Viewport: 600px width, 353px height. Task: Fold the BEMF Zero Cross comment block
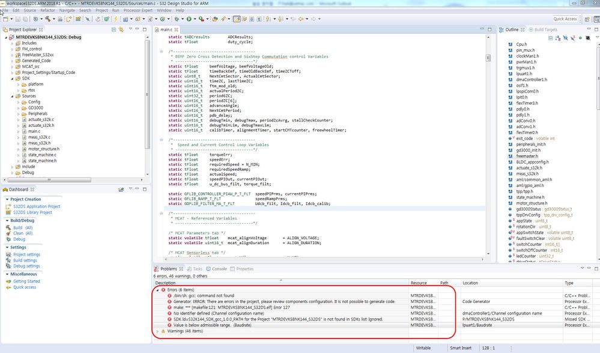[x=162, y=51]
